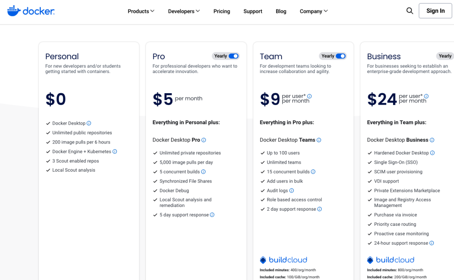This screenshot has width=454, height=280.
Task: Click info icon beside Hardened Docker Desktop
Action: tap(432, 153)
